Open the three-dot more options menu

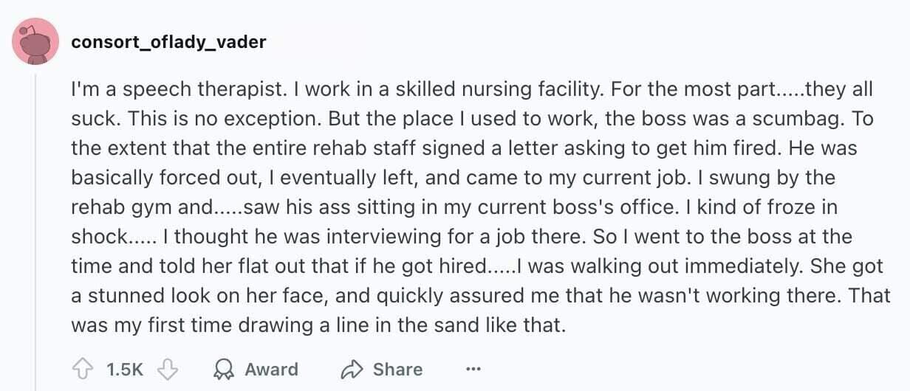[x=473, y=370]
